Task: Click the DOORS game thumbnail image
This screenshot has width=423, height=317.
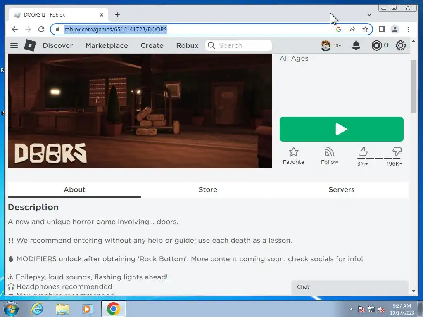Action: tap(140, 111)
